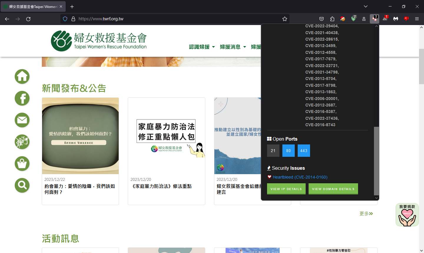Image resolution: width=424 pixels, height=253 pixels.
Task: Select open port 80
Action: 289,151
